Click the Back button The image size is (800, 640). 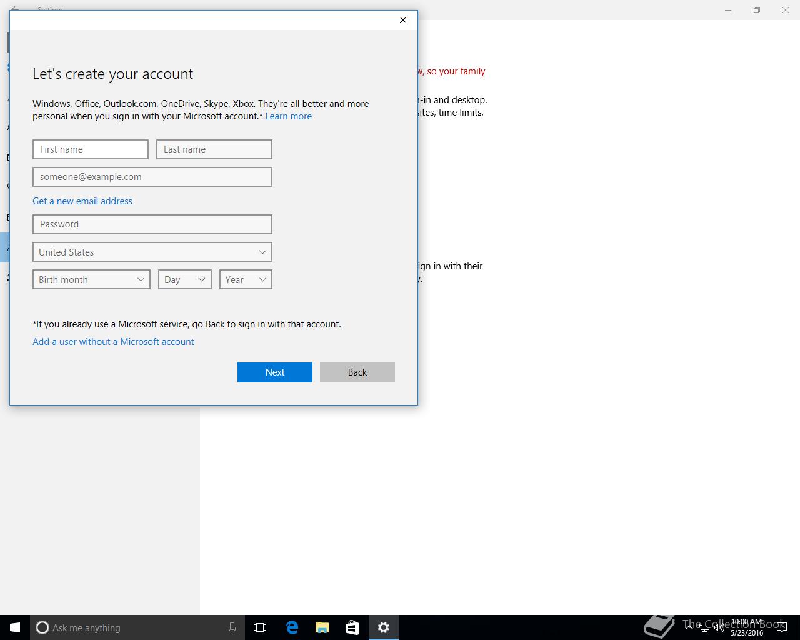357,372
